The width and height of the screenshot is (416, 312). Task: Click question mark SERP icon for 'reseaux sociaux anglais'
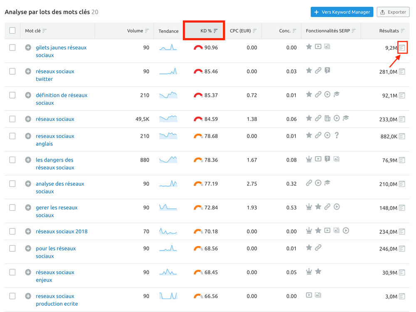[x=337, y=135]
